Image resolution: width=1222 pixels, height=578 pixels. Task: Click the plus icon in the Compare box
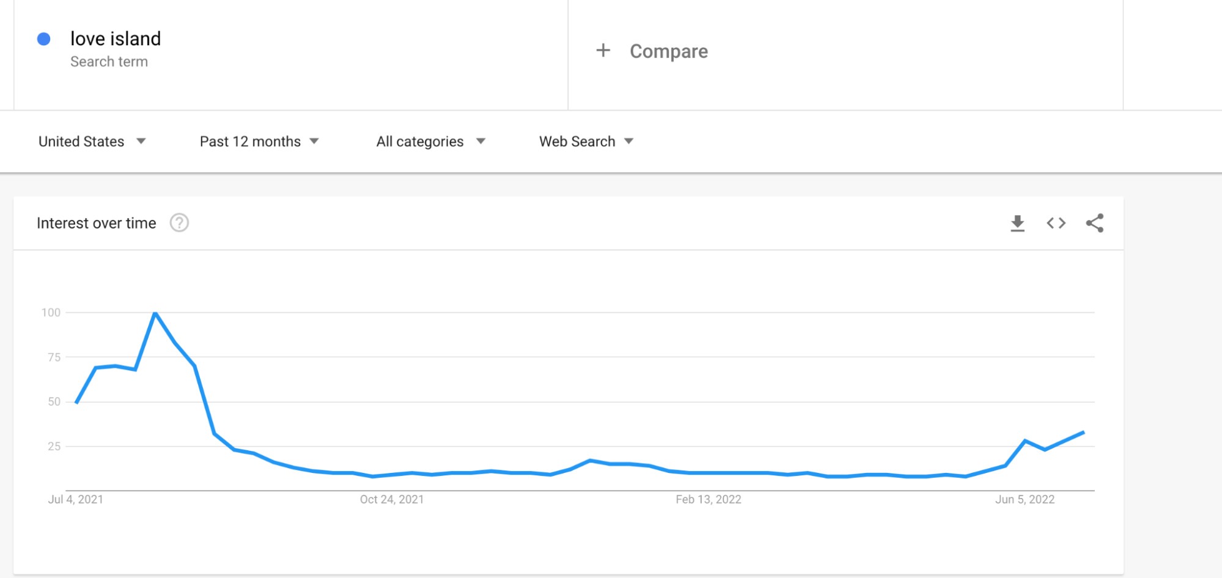click(603, 50)
